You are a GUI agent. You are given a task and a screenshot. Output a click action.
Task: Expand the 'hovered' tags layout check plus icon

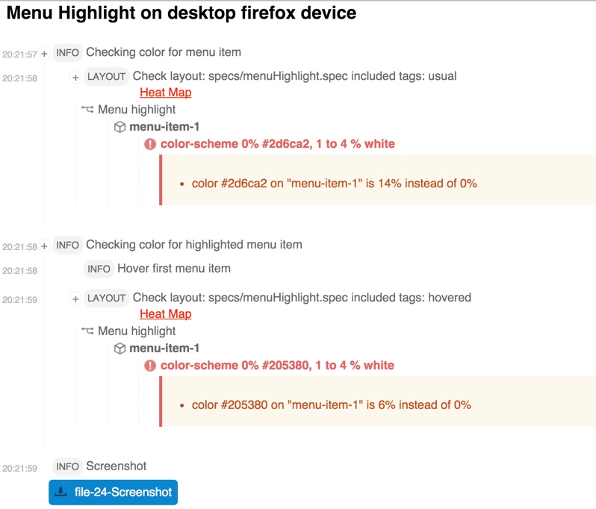coord(75,299)
